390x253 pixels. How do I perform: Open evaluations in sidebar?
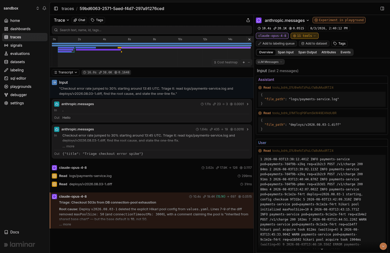point(25,54)
